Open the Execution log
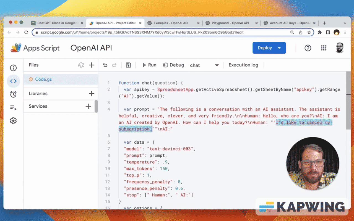This screenshot has height=221, width=354. [243, 65]
